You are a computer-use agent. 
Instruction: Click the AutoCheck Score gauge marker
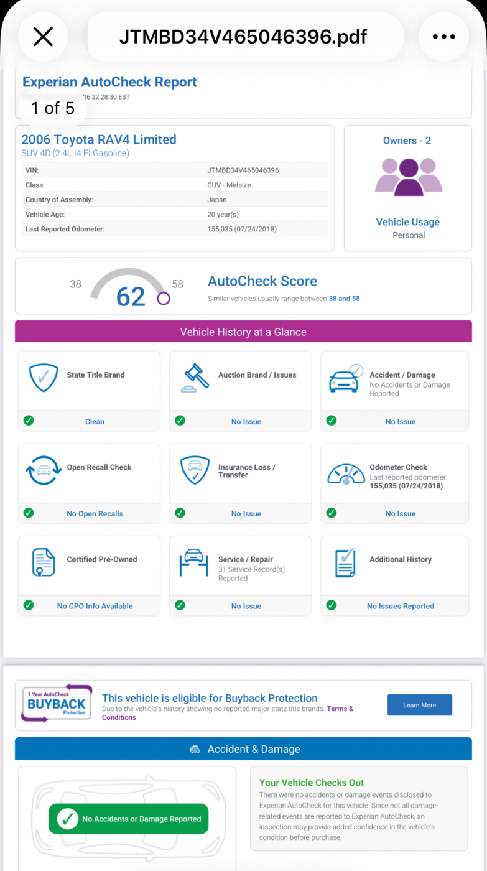click(x=164, y=299)
